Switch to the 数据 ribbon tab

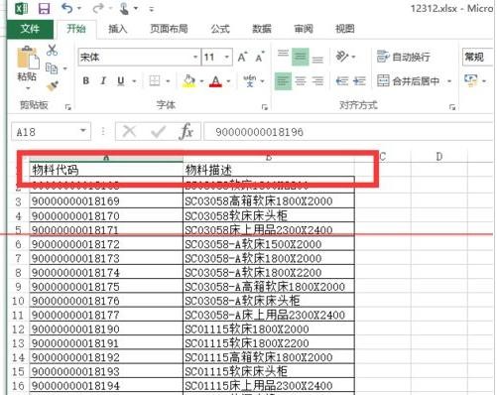point(262,29)
